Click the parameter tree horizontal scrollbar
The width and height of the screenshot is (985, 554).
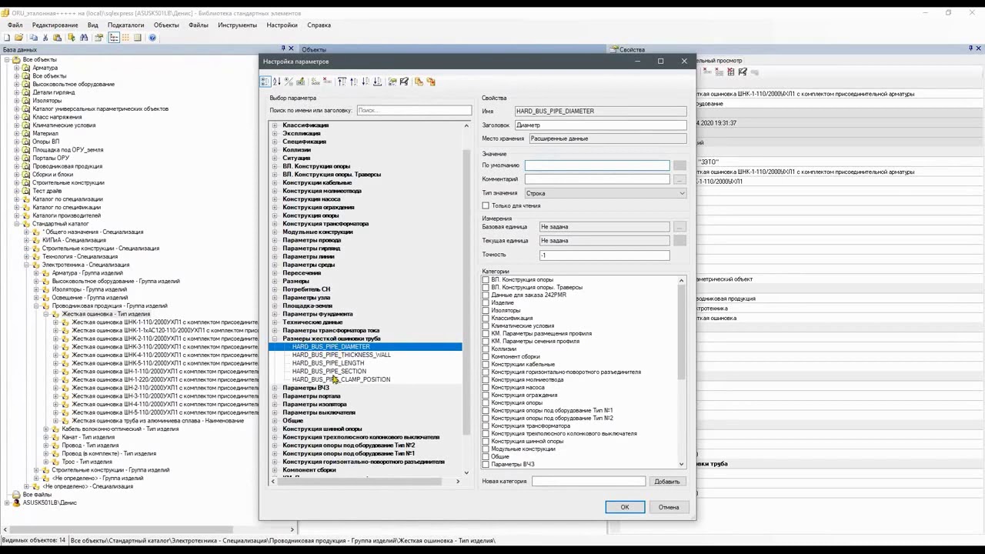[x=365, y=482]
